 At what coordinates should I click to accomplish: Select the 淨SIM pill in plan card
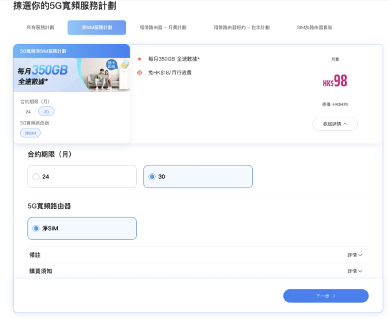[x=30, y=133]
